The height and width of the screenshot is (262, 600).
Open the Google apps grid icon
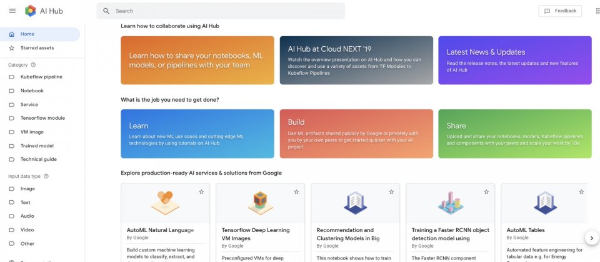(597, 11)
